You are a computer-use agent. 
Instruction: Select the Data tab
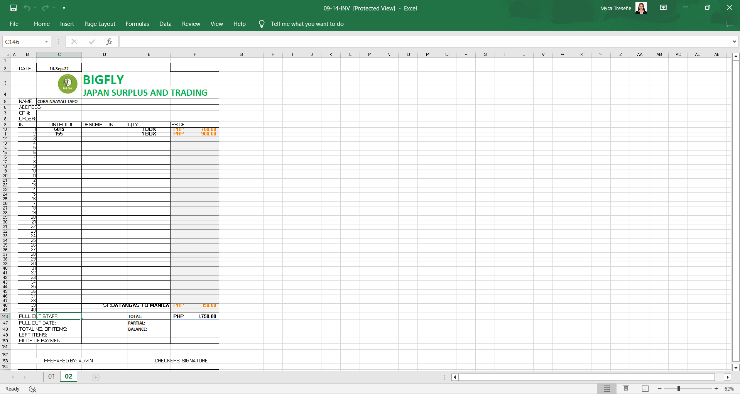click(x=166, y=24)
